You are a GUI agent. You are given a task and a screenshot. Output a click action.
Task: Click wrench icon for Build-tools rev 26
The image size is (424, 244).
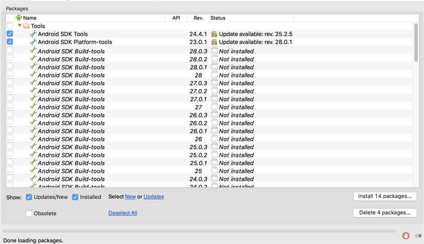33,138
